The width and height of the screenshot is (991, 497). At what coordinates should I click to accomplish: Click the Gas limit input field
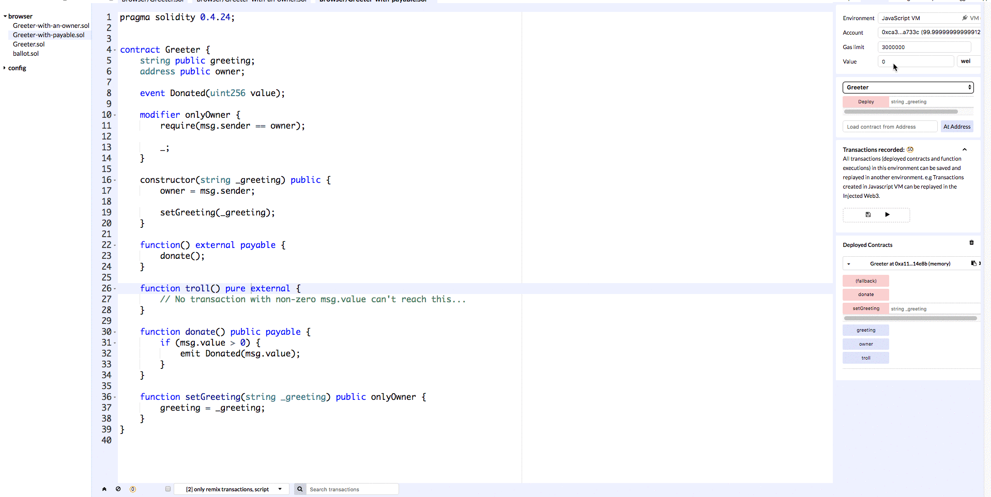tap(924, 47)
